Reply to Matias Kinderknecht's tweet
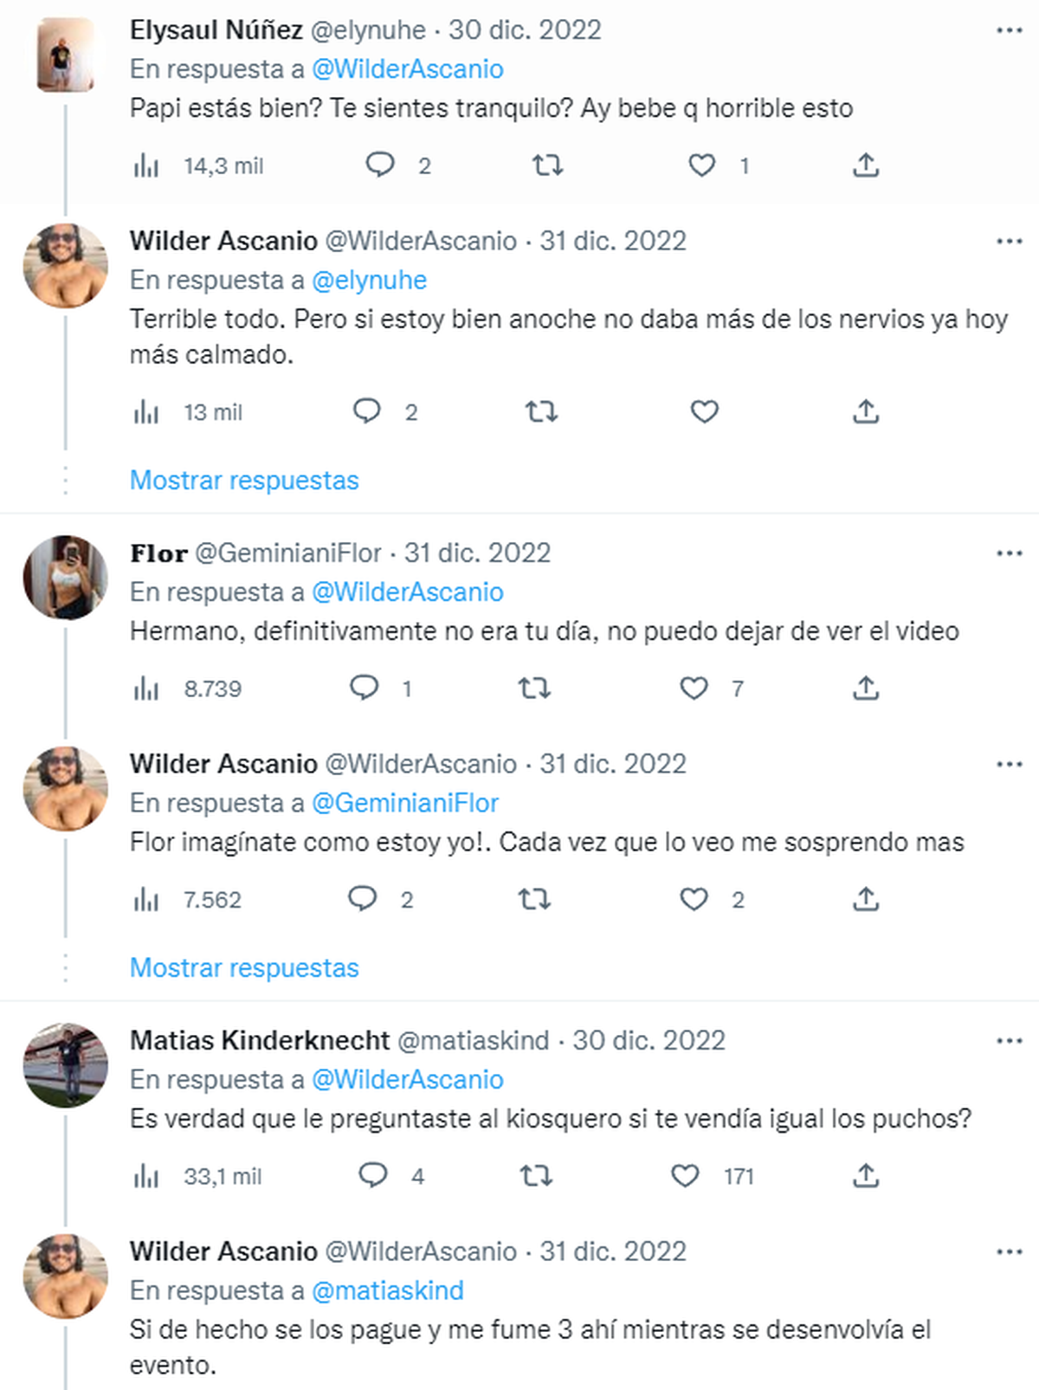The width and height of the screenshot is (1039, 1390). [x=373, y=1175]
